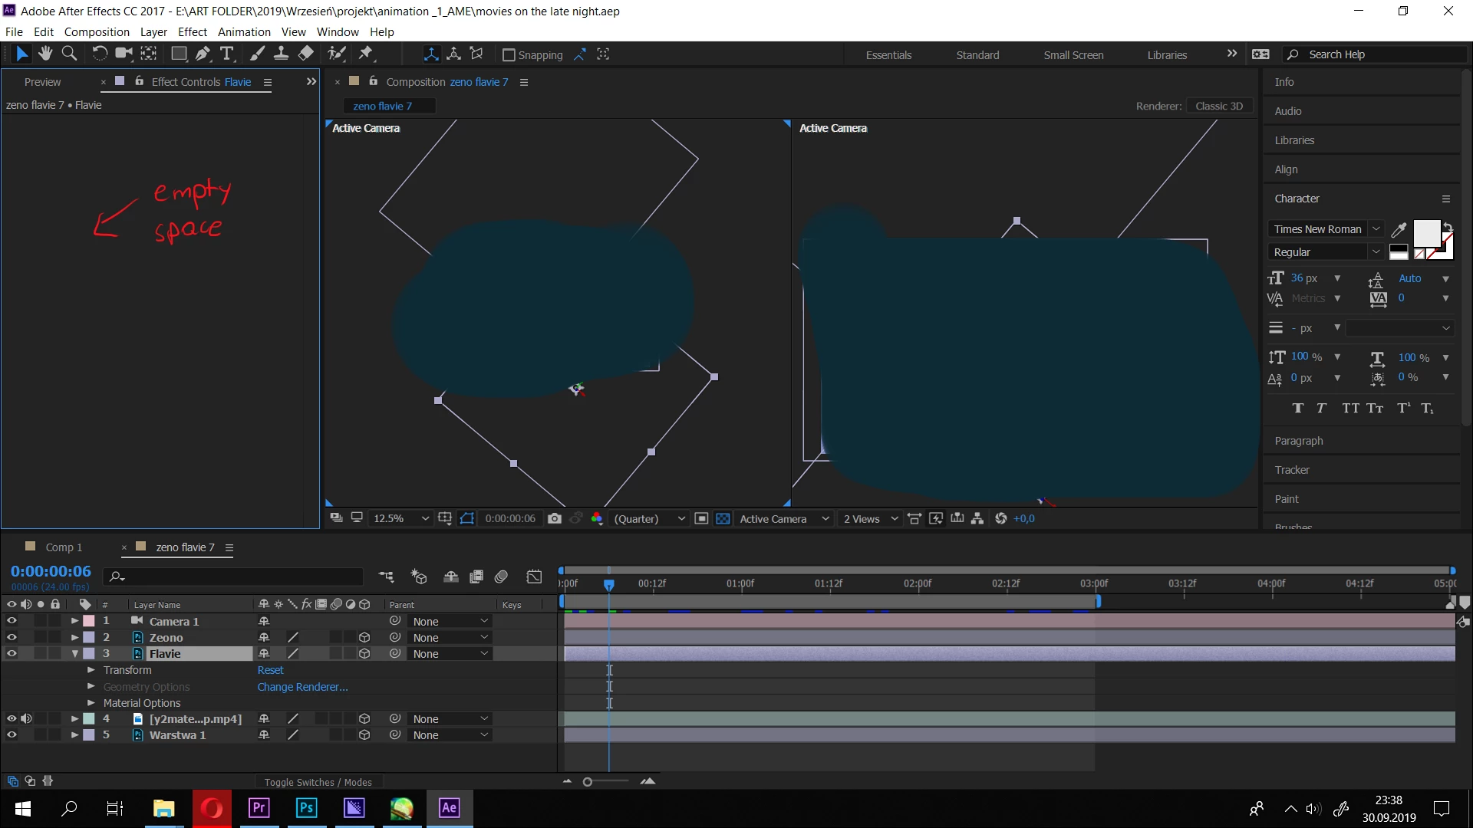Select the Puppet Pin tool
1473x828 pixels.
366,54
